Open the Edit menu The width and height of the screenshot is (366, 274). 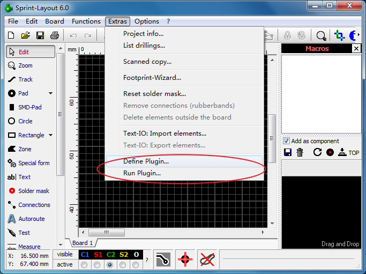click(32, 21)
